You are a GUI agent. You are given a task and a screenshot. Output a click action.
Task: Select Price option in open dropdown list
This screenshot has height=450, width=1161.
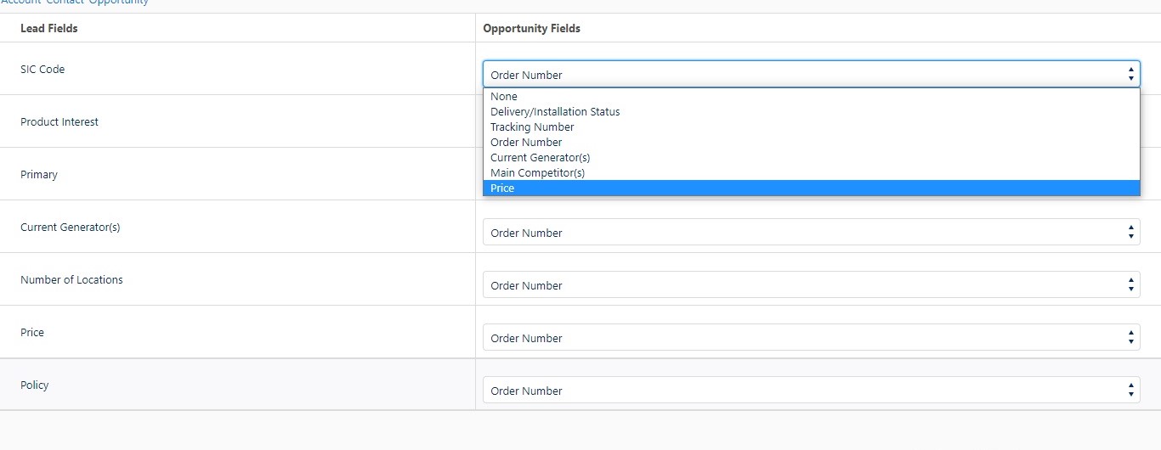[502, 188]
